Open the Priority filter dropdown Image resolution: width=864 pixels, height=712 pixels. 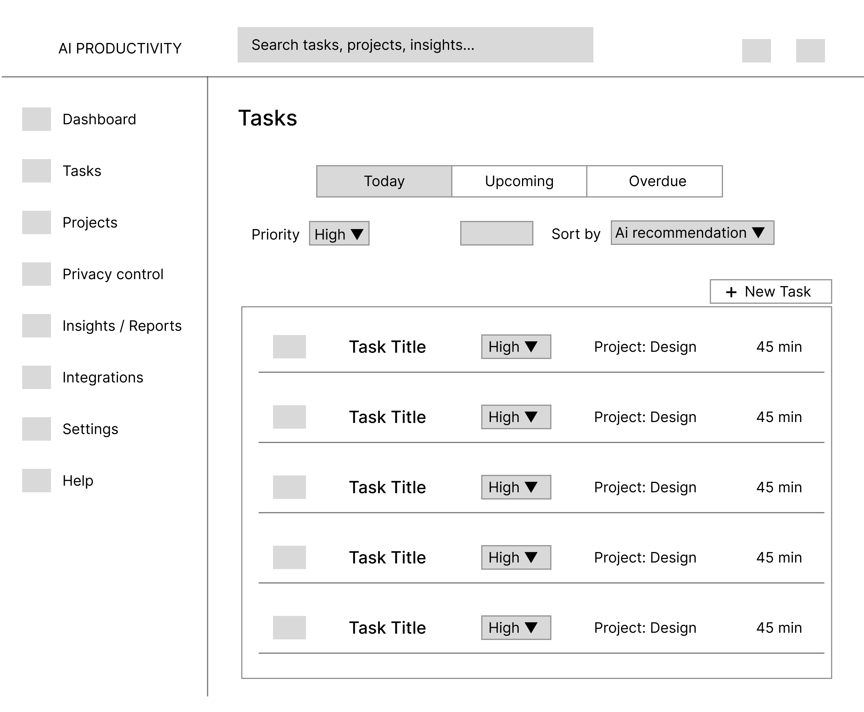pyautogui.click(x=339, y=234)
